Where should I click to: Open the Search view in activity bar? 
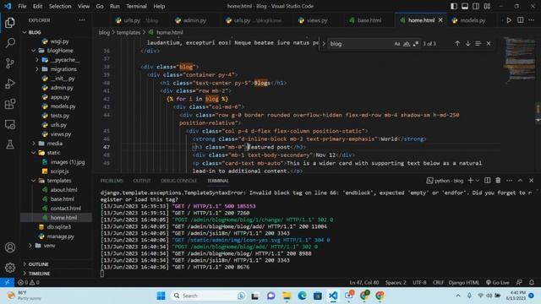tap(10, 43)
